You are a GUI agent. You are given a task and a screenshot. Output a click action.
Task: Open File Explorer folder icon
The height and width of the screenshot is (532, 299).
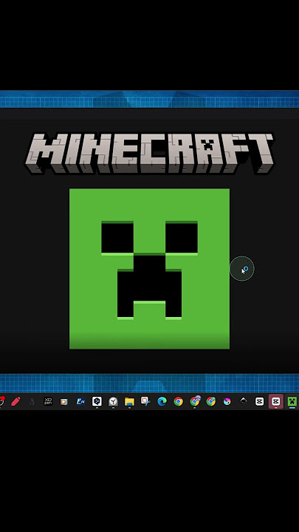click(x=129, y=402)
